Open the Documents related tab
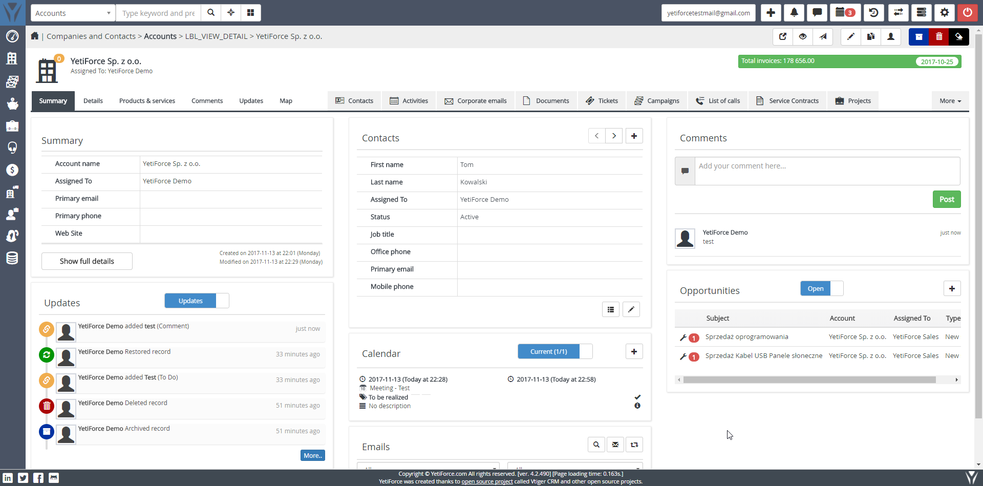The image size is (983, 486). pos(546,101)
